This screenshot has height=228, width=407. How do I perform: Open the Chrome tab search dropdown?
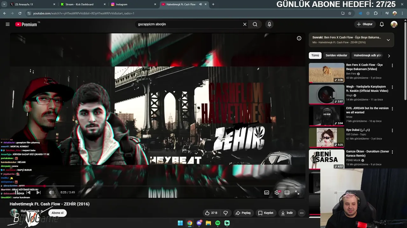tap(4, 4)
